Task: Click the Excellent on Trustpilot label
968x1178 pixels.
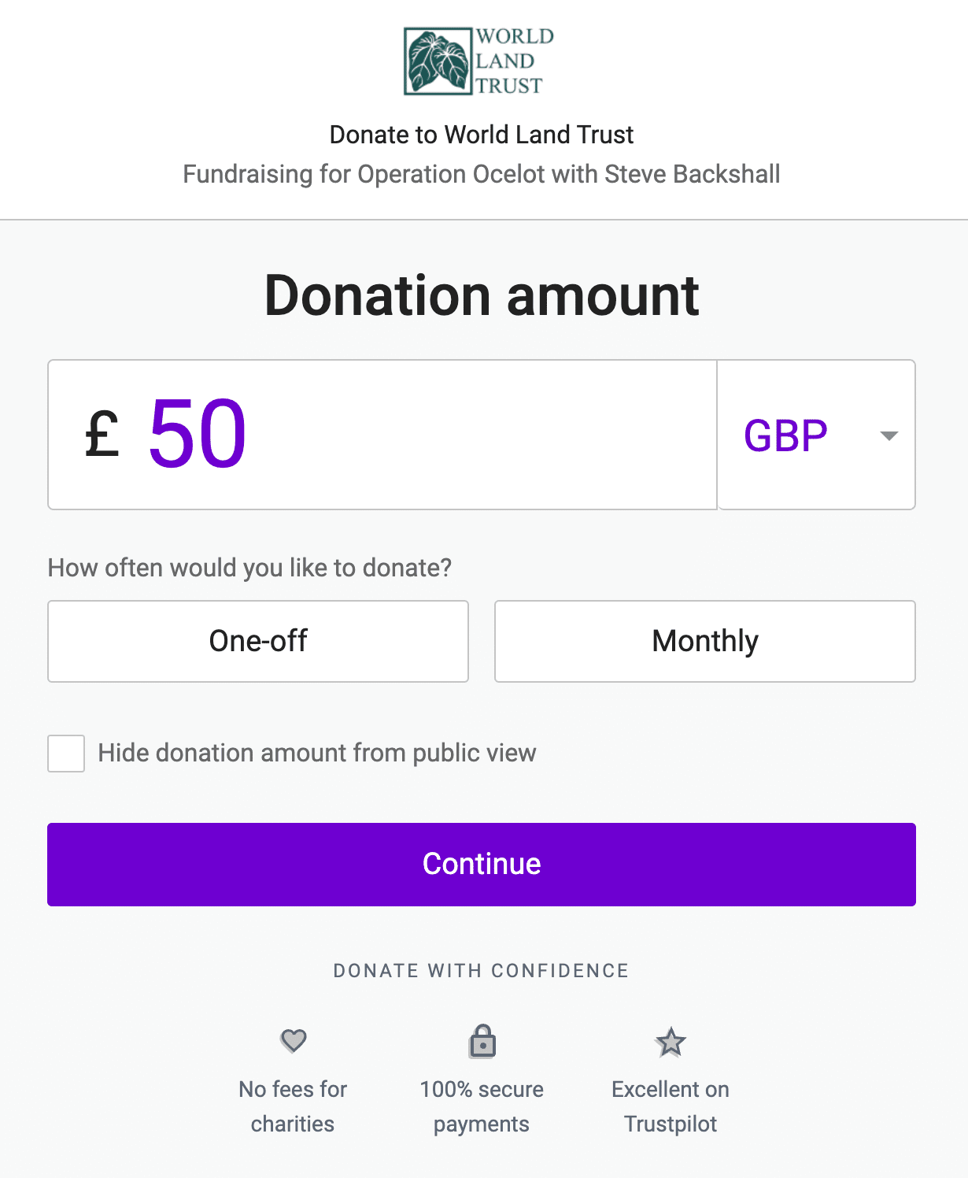Action: click(x=671, y=1106)
